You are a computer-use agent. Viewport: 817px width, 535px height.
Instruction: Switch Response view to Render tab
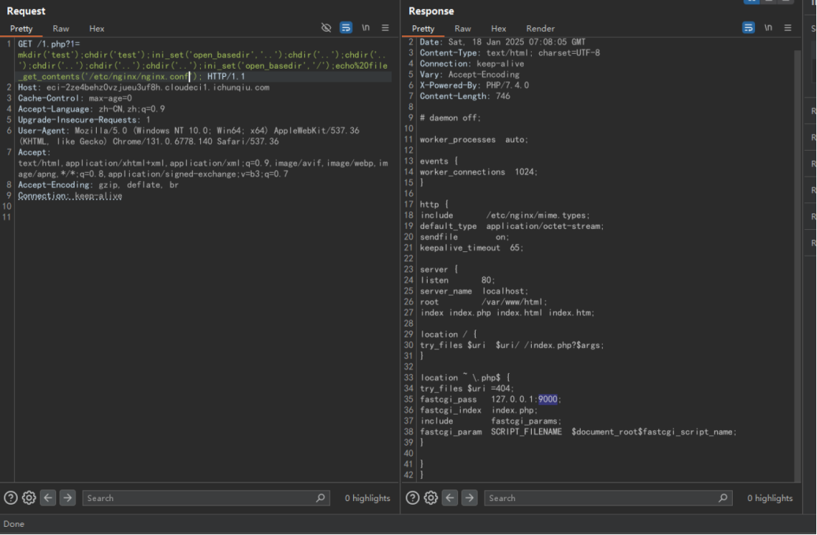[540, 29]
